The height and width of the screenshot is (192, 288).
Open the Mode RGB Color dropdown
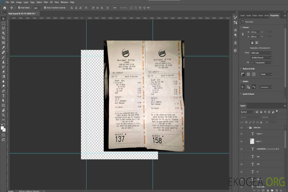pyautogui.click(x=261, y=53)
